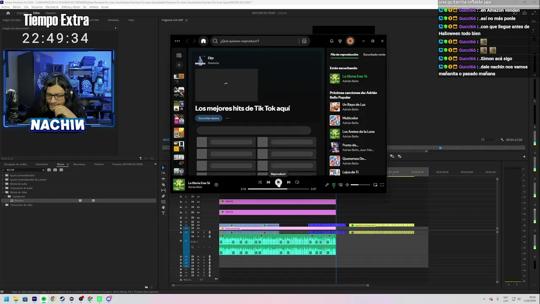Select the Hand tool in Premiere
Viewport: 540px width, 304px height.
tap(164, 207)
